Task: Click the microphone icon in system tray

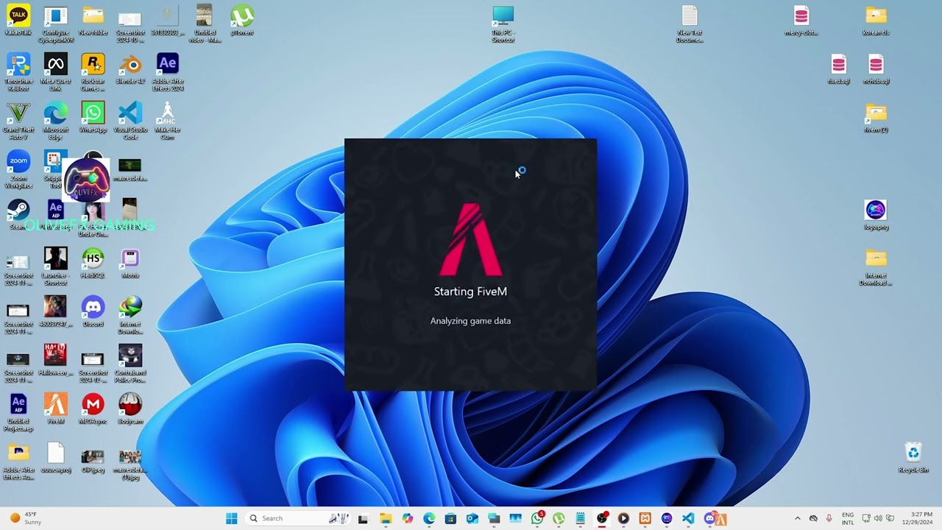Action: click(x=829, y=518)
